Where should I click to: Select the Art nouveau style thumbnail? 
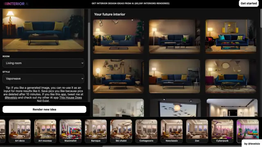(x=45, y=131)
